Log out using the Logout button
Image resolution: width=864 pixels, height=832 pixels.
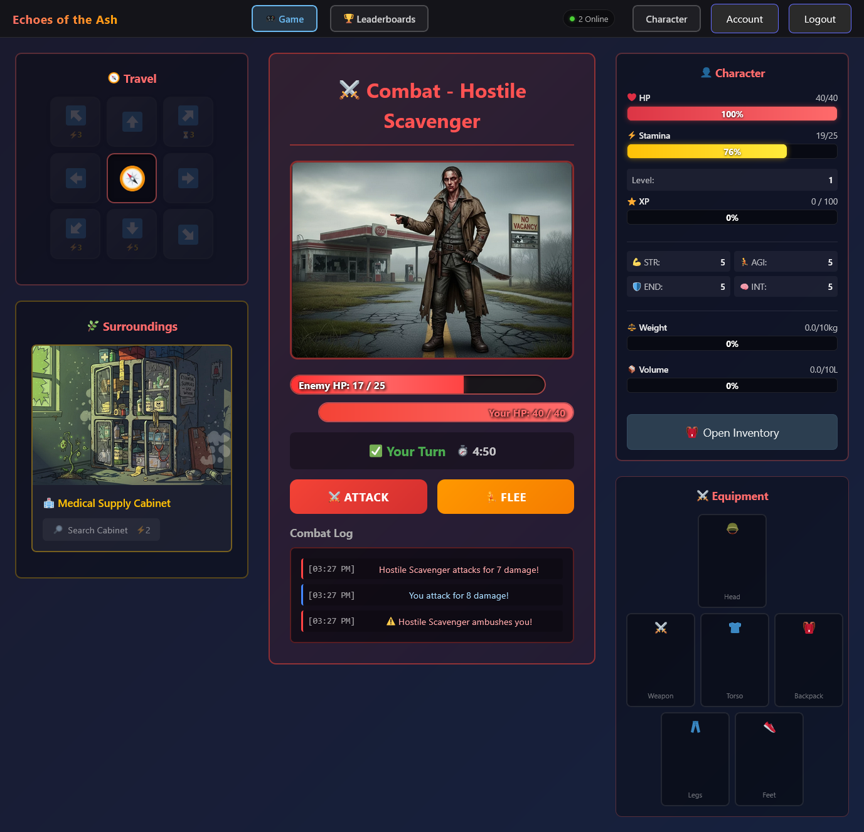(819, 19)
